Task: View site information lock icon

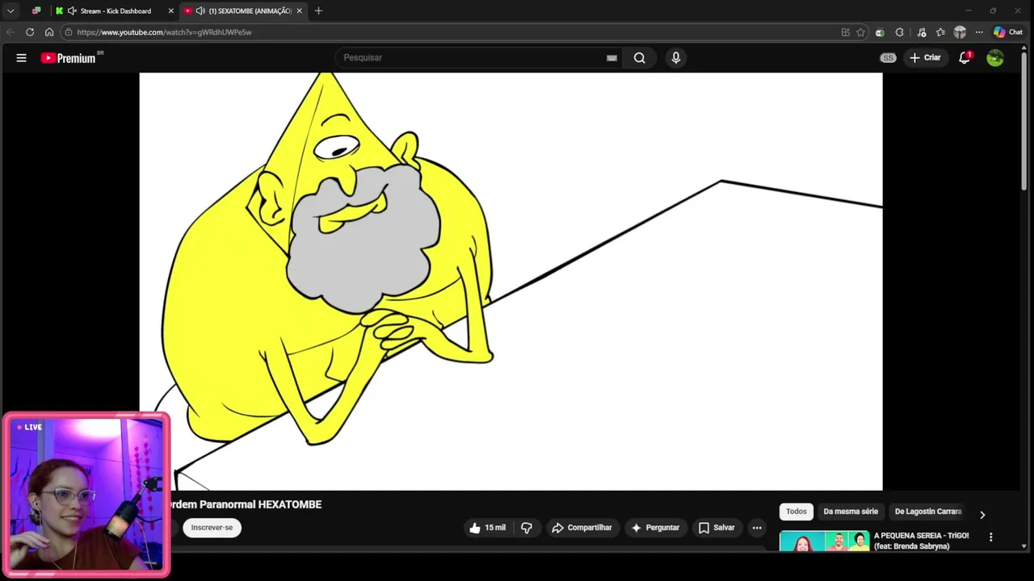Action: tap(69, 32)
